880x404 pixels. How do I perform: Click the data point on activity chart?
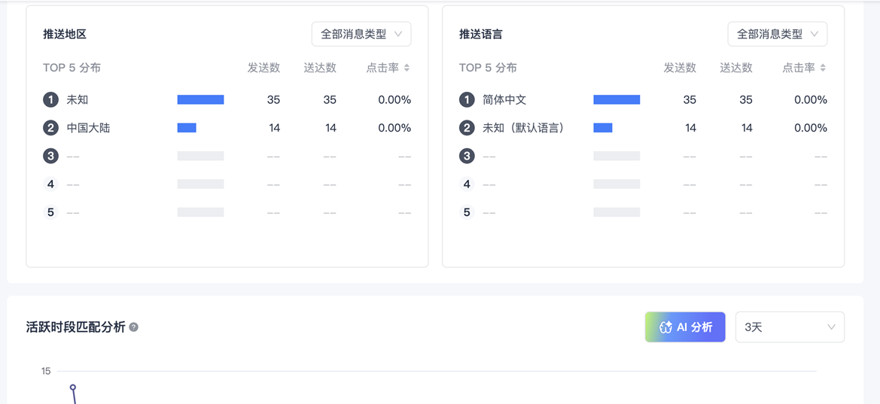pos(73,387)
